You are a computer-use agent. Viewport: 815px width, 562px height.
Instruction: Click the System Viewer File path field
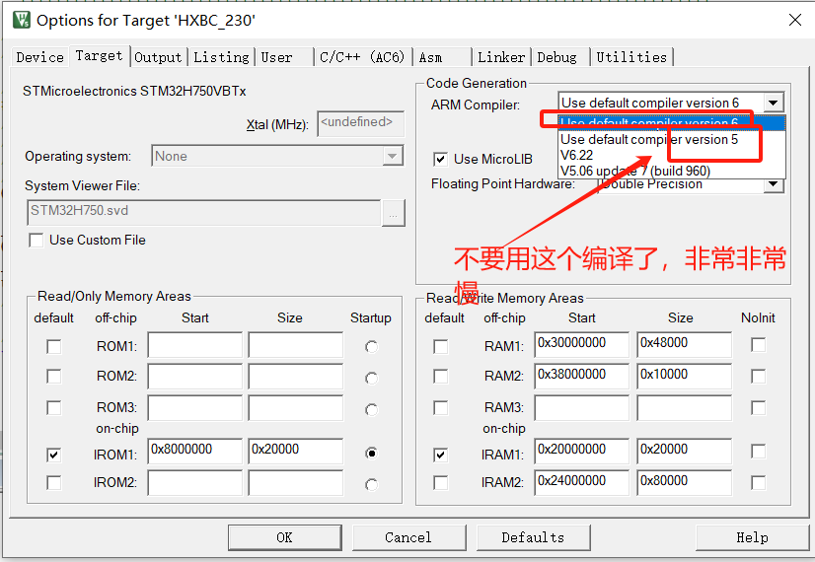click(203, 212)
